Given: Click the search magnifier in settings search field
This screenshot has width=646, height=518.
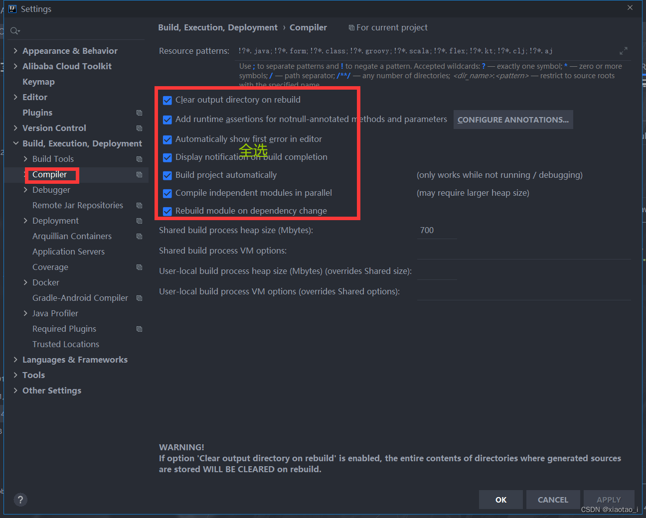Looking at the screenshot, I should pos(14,30).
